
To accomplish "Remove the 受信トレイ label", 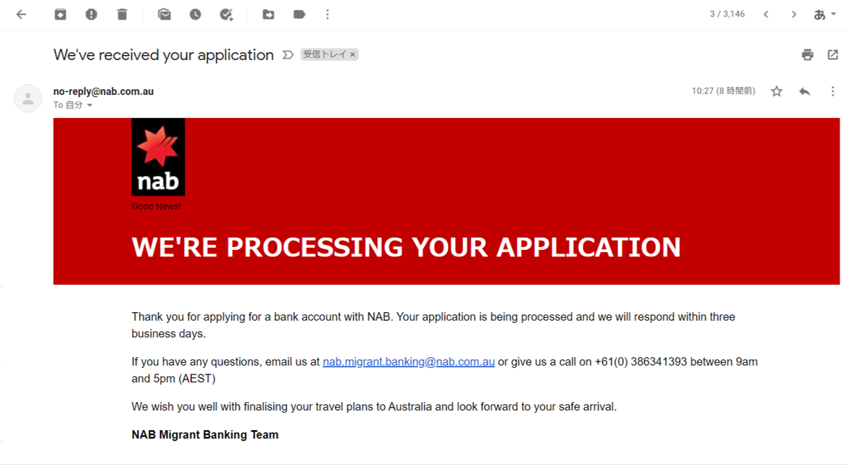I will pos(353,54).
